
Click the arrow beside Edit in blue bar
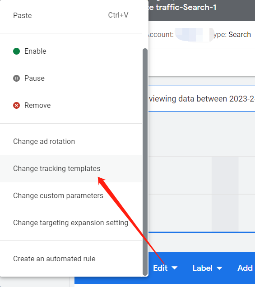[175, 268]
